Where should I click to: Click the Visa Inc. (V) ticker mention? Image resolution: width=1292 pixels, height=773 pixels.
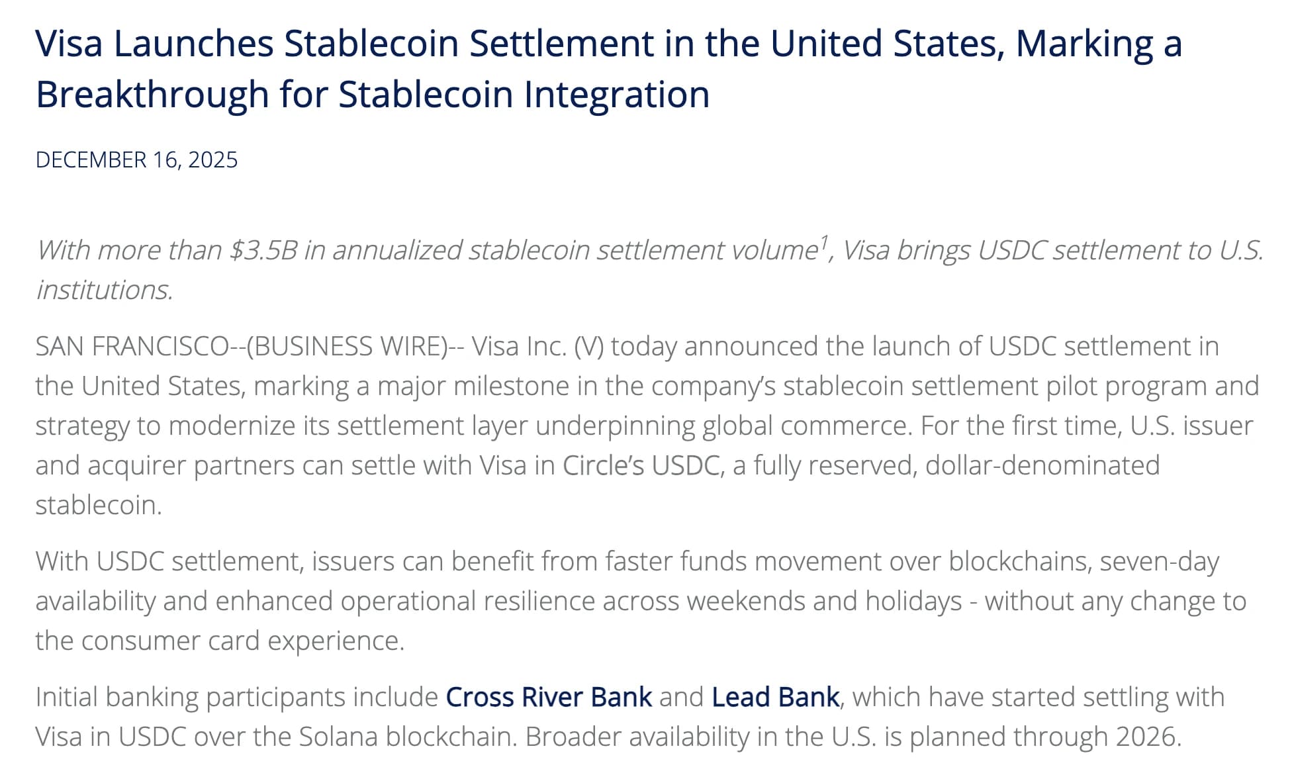(537, 347)
